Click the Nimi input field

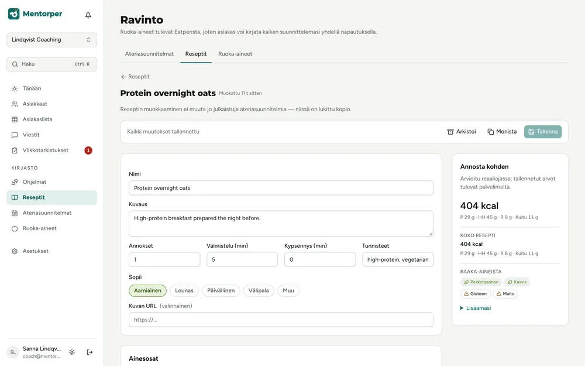click(x=281, y=188)
